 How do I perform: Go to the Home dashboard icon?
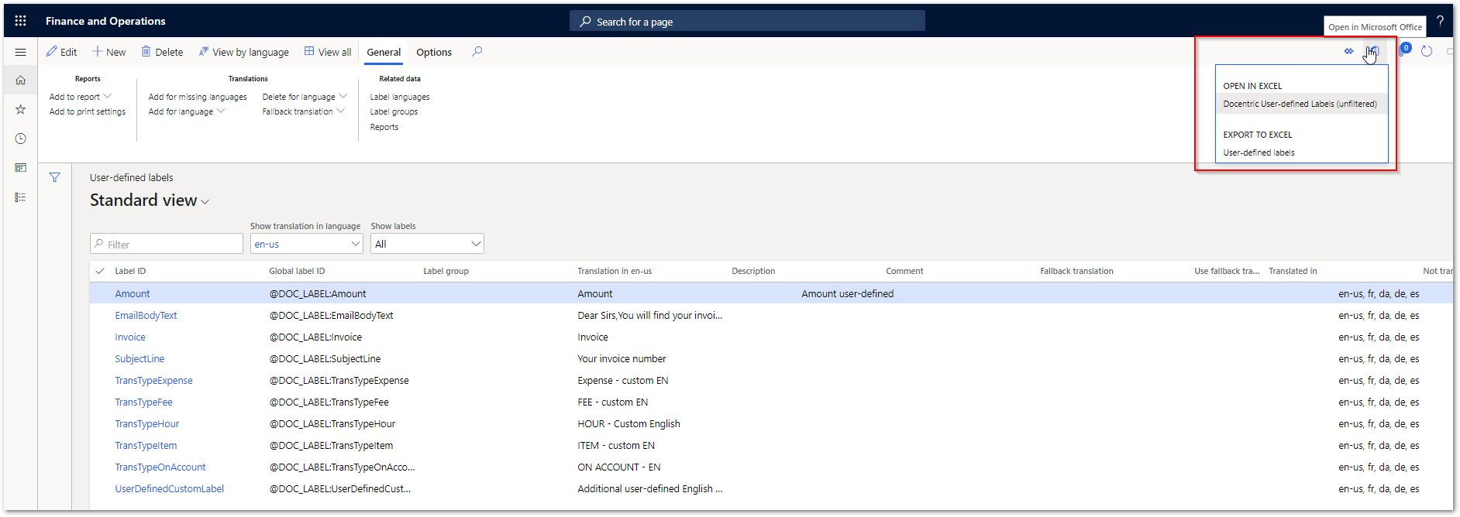pyautogui.click(x=21, y=80)
